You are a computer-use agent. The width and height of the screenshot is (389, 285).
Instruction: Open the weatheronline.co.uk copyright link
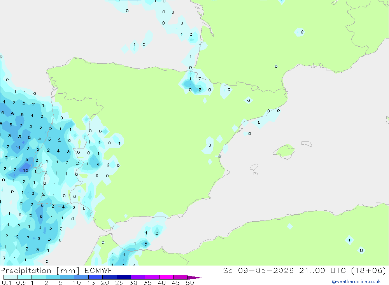pyautogui.click(x=356, y=282)
